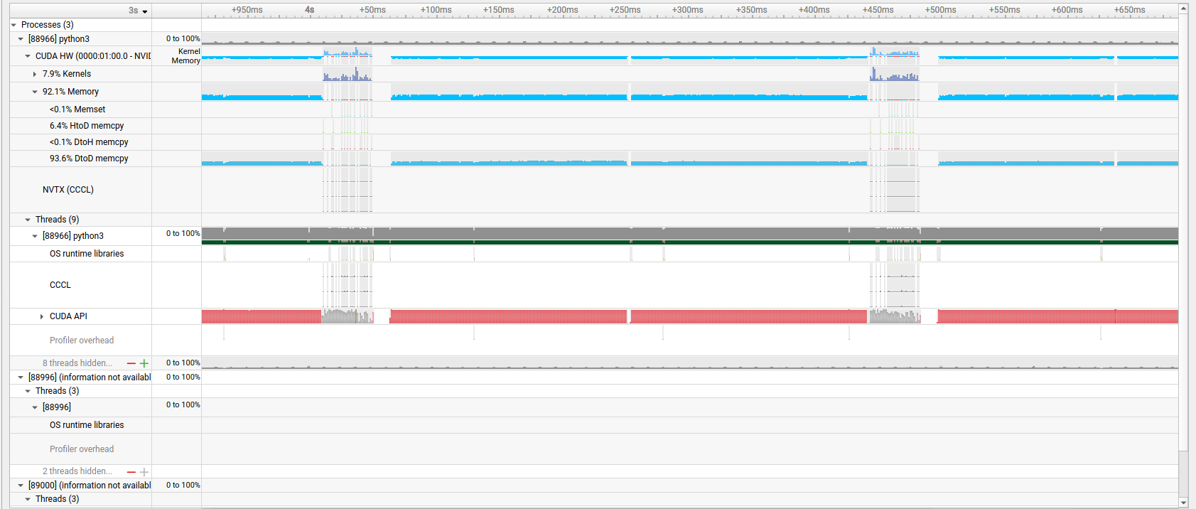This screenshot has height=509, width=1196.
Task: Click the +500ms mark on the ruler
Action: pyautogui.click(x=940, y=10)
